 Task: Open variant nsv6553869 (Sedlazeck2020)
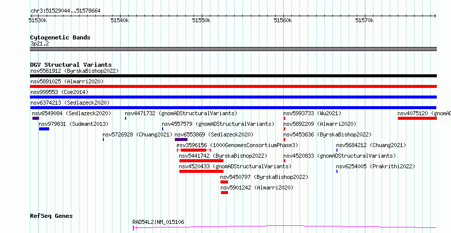214,134
